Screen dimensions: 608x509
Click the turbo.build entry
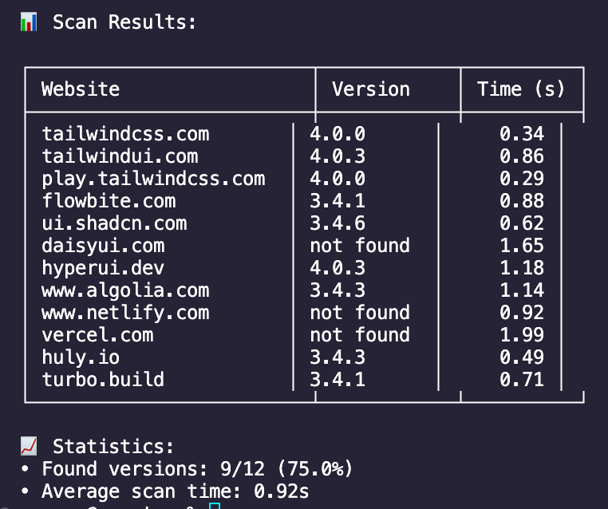click(103, 380)
